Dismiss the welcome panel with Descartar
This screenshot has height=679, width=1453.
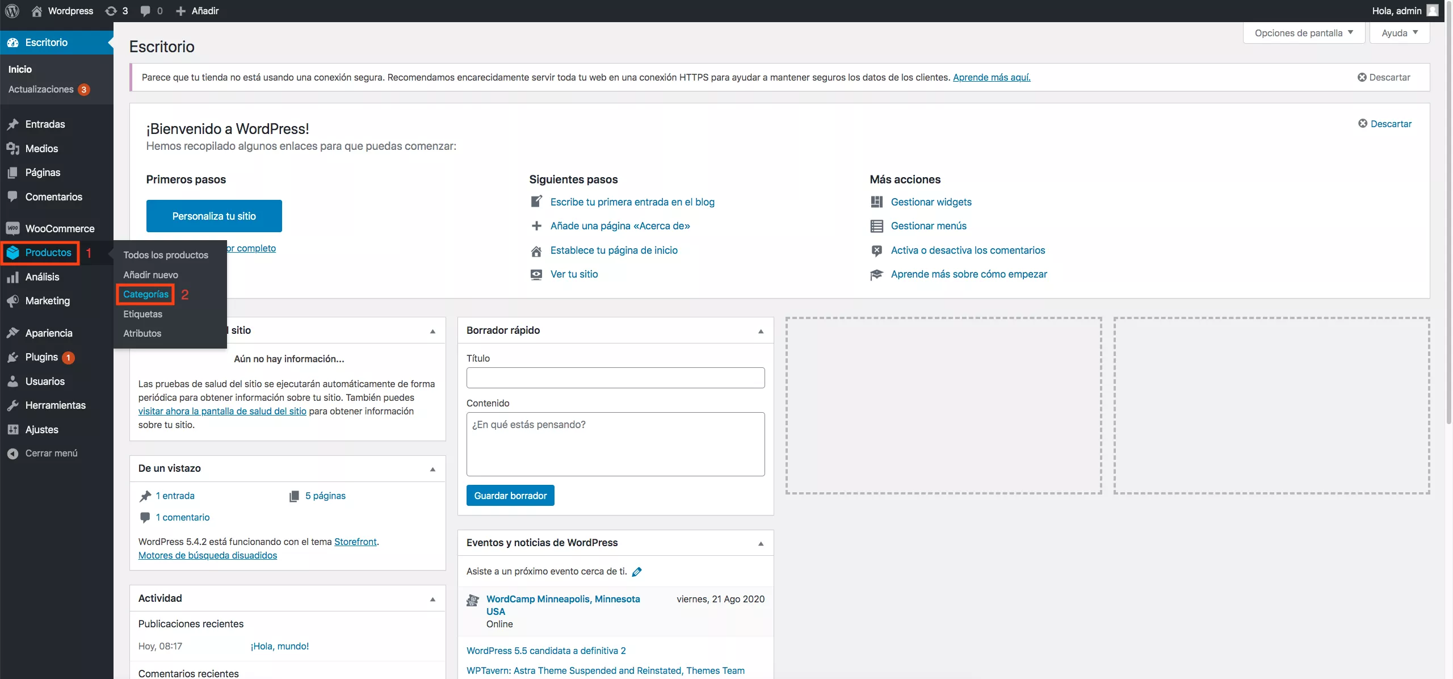point(1385,124)
